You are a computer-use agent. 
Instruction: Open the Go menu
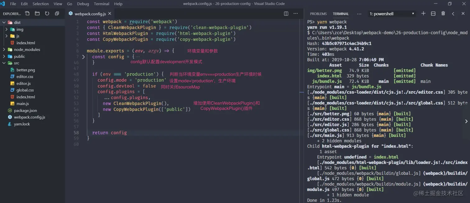click(70, 4)
